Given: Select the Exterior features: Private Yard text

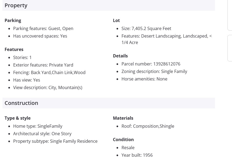Looking at the screenshot, I should 43,65.
